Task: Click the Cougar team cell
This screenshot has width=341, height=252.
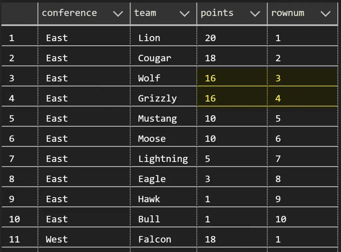Action: coord(164,58)
